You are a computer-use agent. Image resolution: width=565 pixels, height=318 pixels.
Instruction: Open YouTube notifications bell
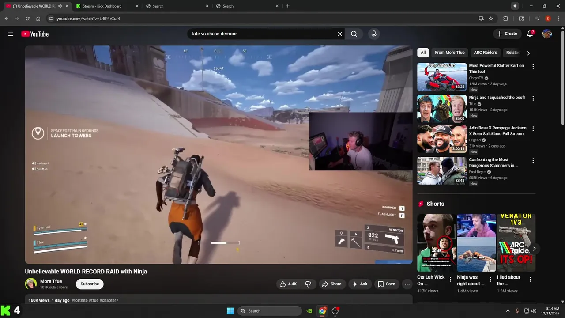point(530,34)
